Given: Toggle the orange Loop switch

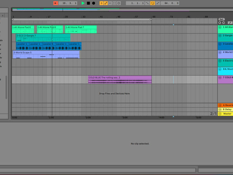Looking at the screenshot, I should pyautogui.click(x=152, y=3).
